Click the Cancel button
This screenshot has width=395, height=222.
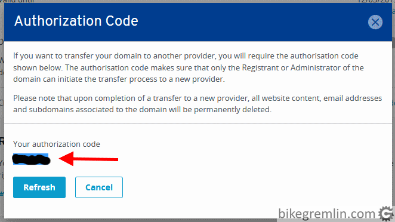coord(99,187)
